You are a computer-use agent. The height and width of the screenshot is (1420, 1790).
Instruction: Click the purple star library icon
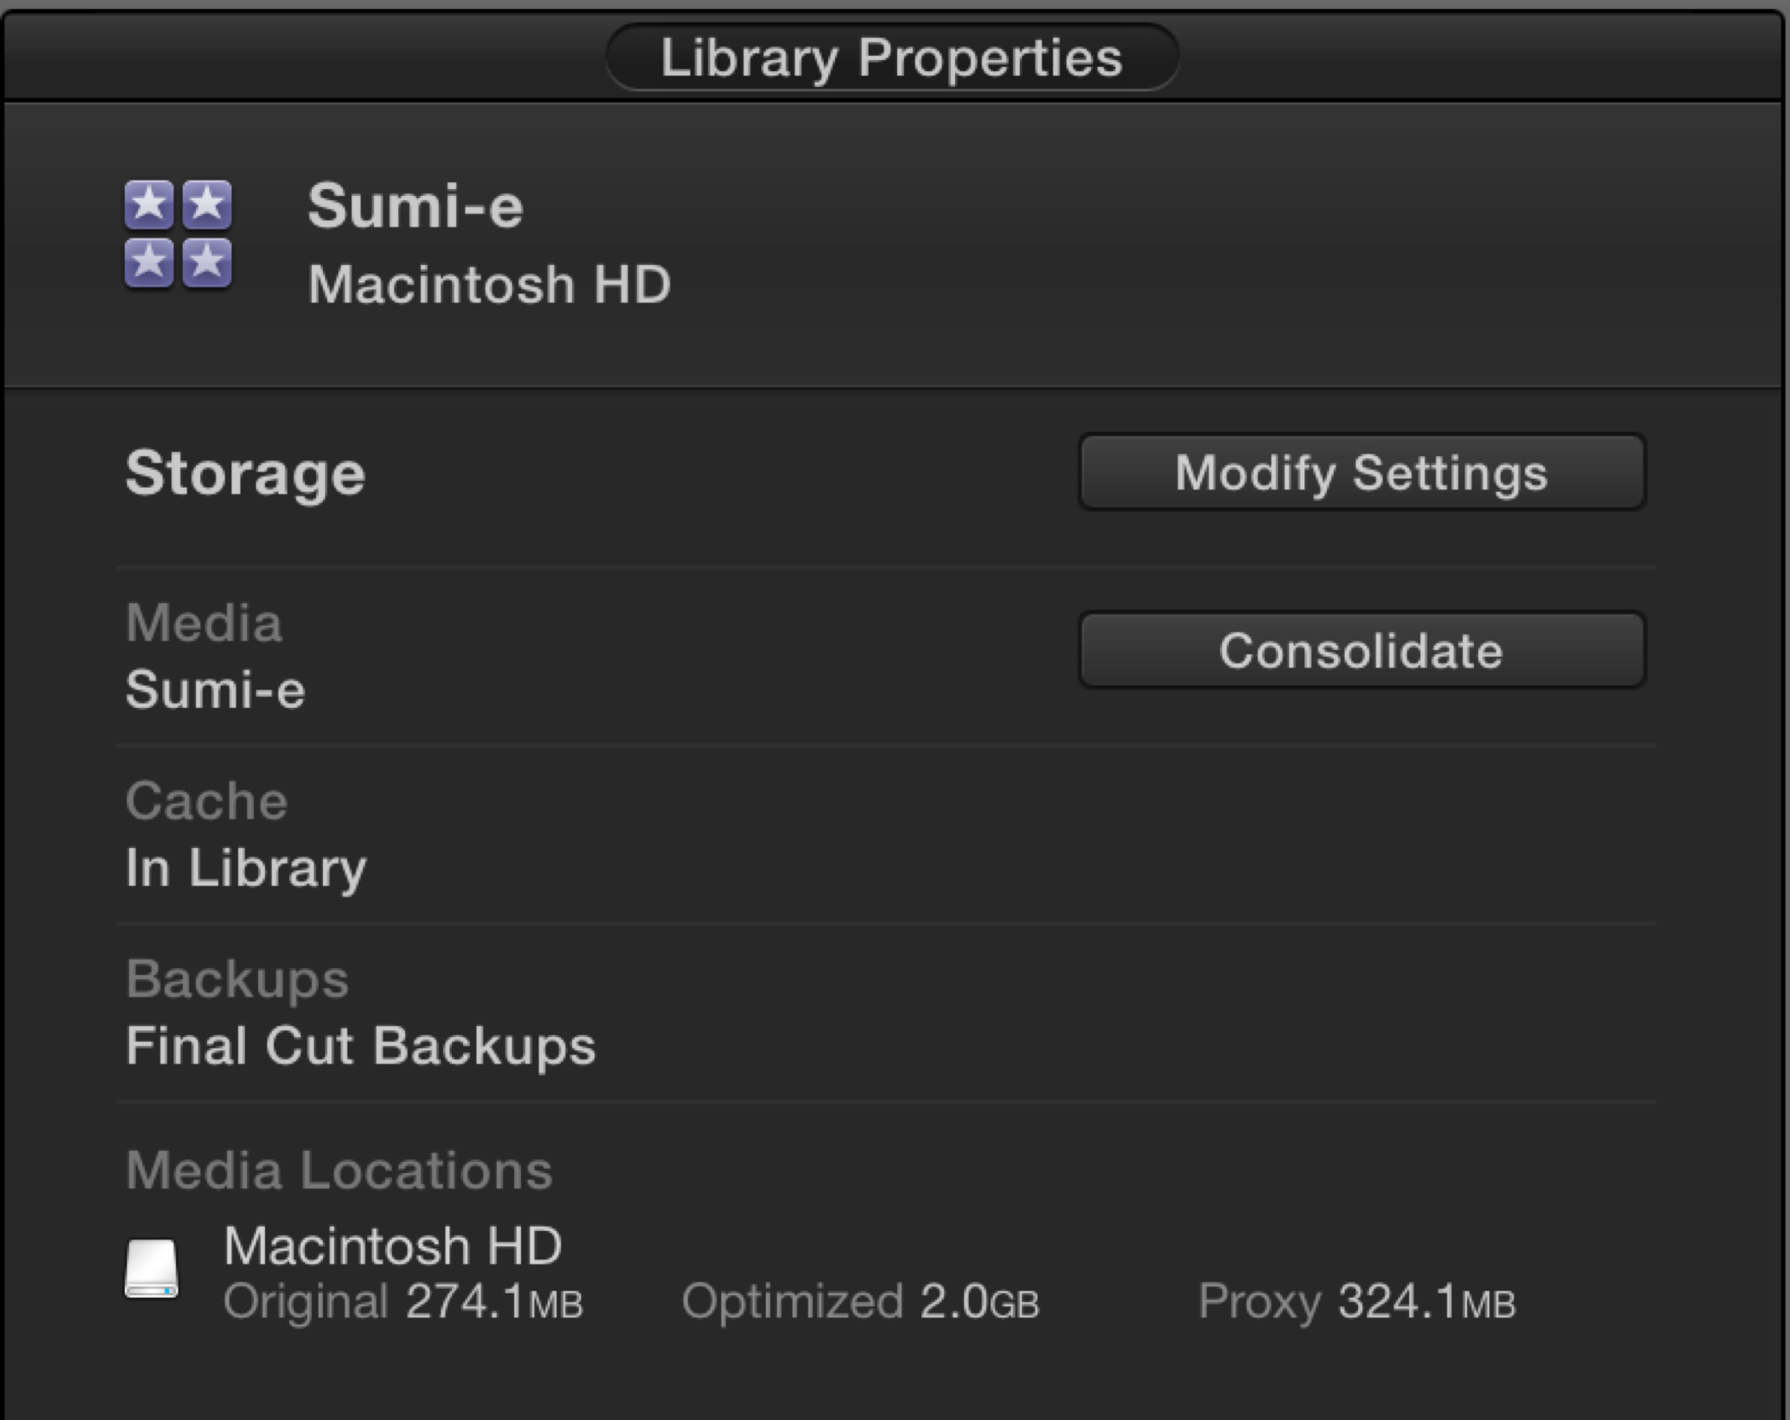pos(179,234)
